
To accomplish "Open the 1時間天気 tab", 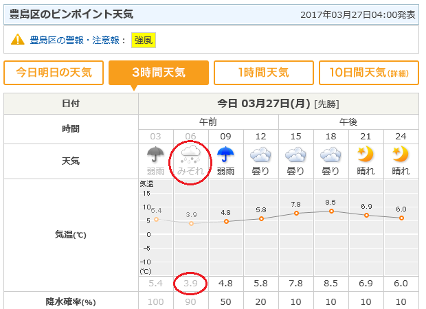I will pyautogui.click(x=263, y=73).
